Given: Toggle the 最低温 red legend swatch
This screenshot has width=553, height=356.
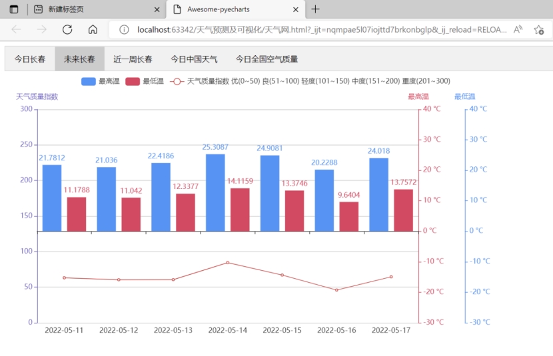Looking at the screenshot, I should (133, 81).
